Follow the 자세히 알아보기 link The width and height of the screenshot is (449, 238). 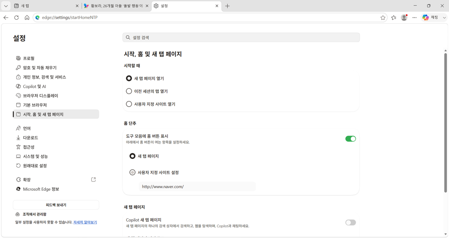click(x=85, y=222)
